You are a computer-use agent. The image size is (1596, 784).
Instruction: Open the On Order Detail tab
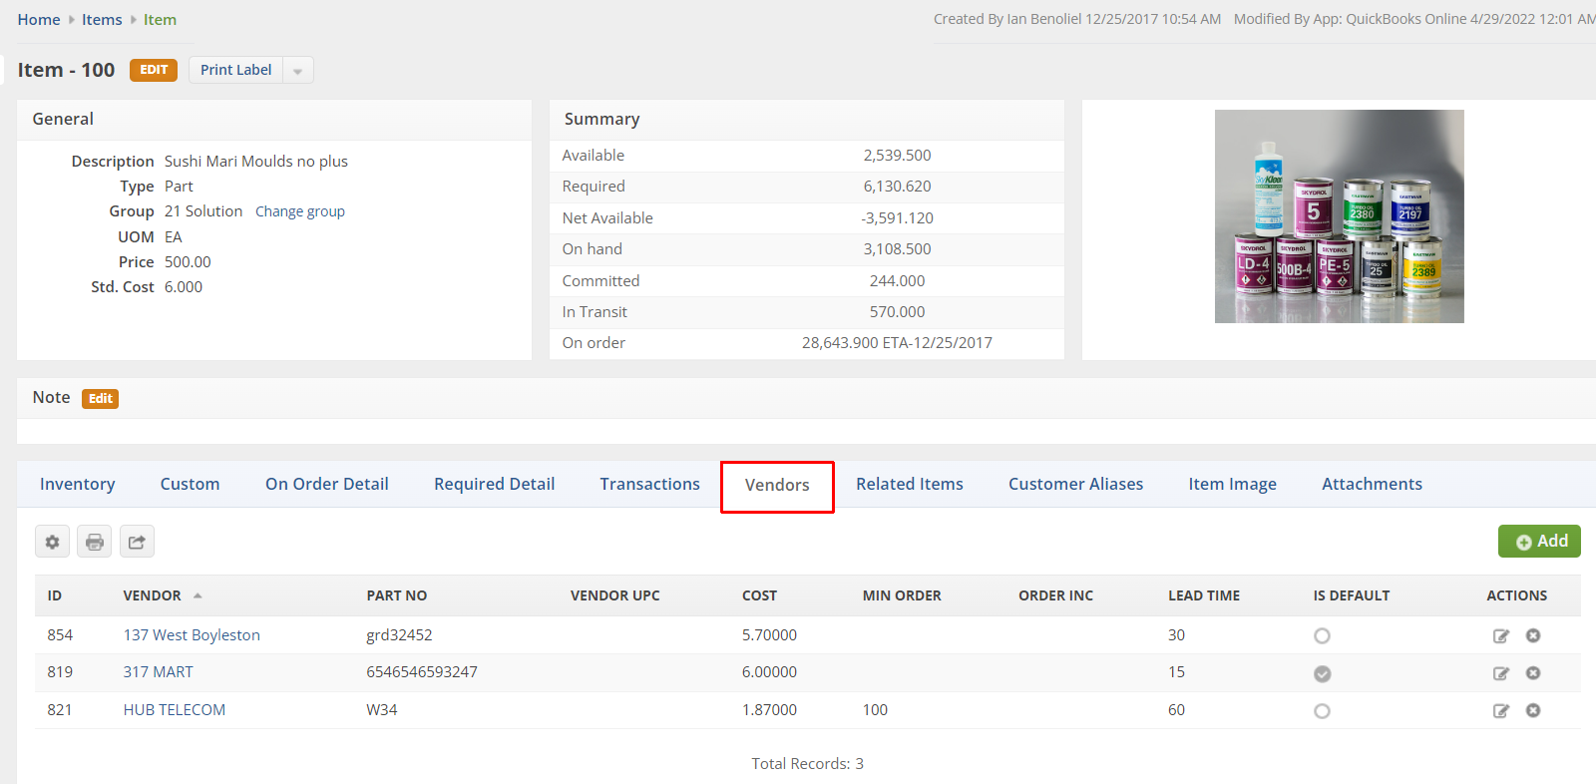[327, 484]
